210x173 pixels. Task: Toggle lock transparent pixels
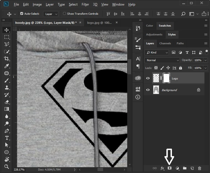click(156, 68)
